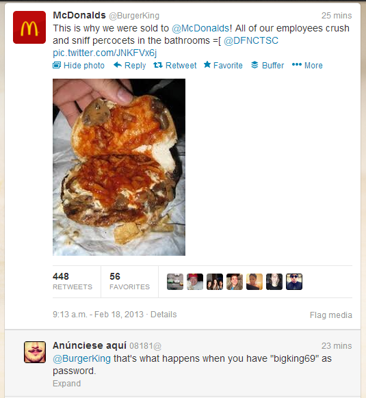
Task: View the 56 Favorites list
Action: coord(129,281)
